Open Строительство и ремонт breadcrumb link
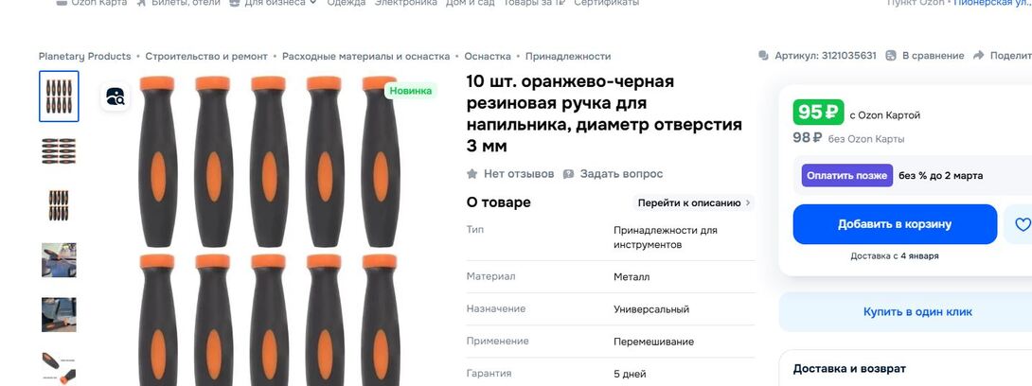The height and width of the screenshot is (386, 1032). (x=206, y=56)
